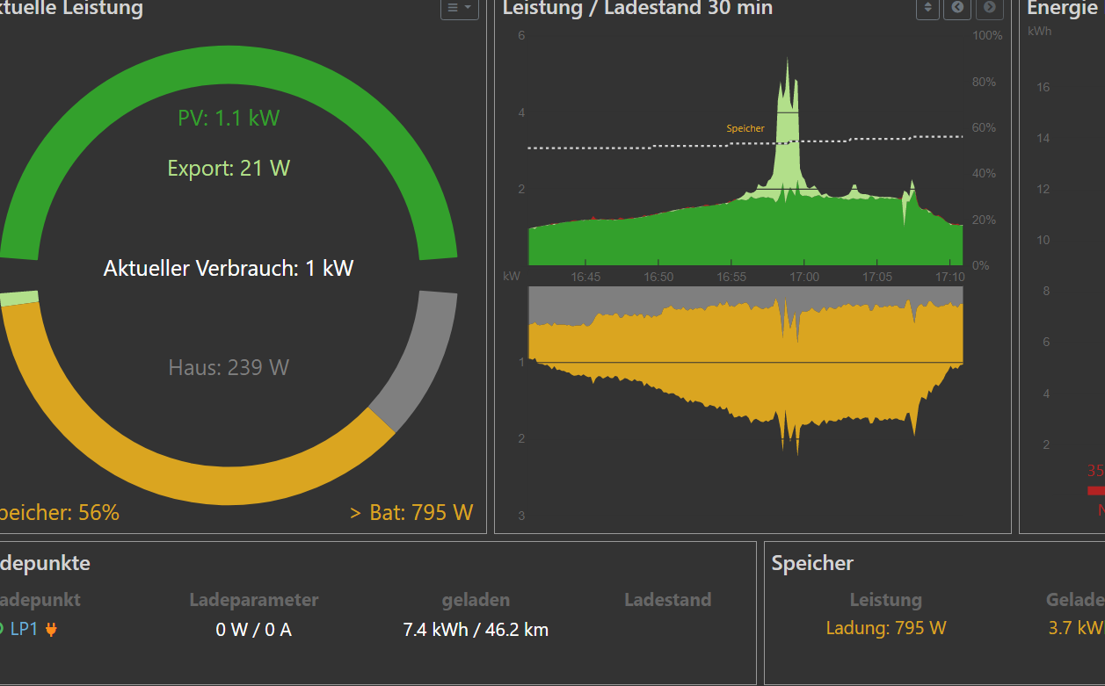This screenshot has width=1105, height=686.
Task: Click the 0 W / 0 A charge parameter
Action: 253,629
